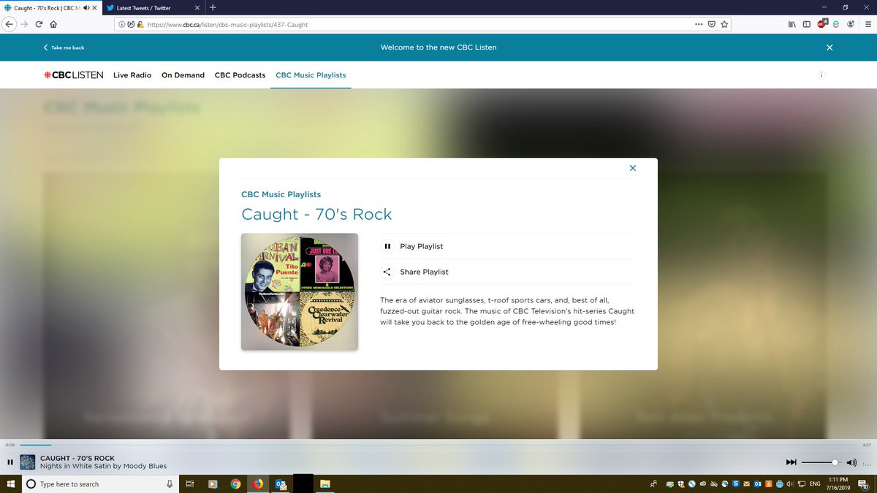Click the Share Playlist icon

pyautogui.click(x=387, y=272)
